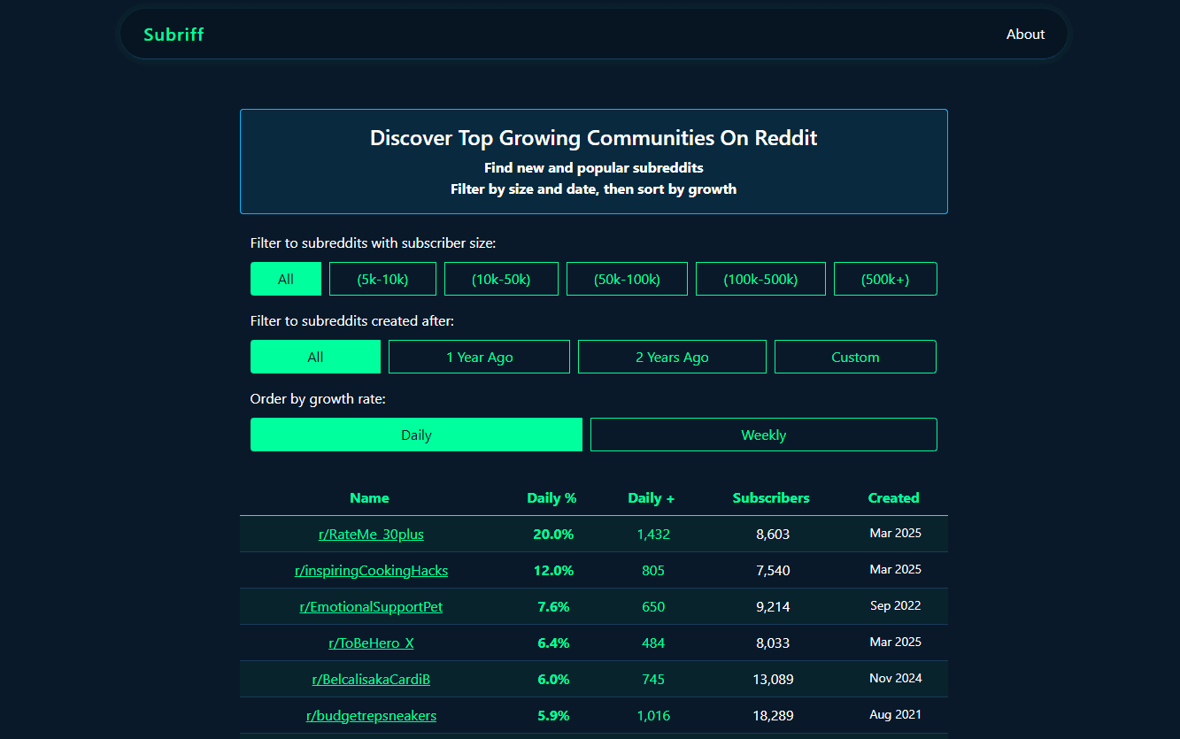Select the (500k+) subscriber size filter

coord(885,278)
